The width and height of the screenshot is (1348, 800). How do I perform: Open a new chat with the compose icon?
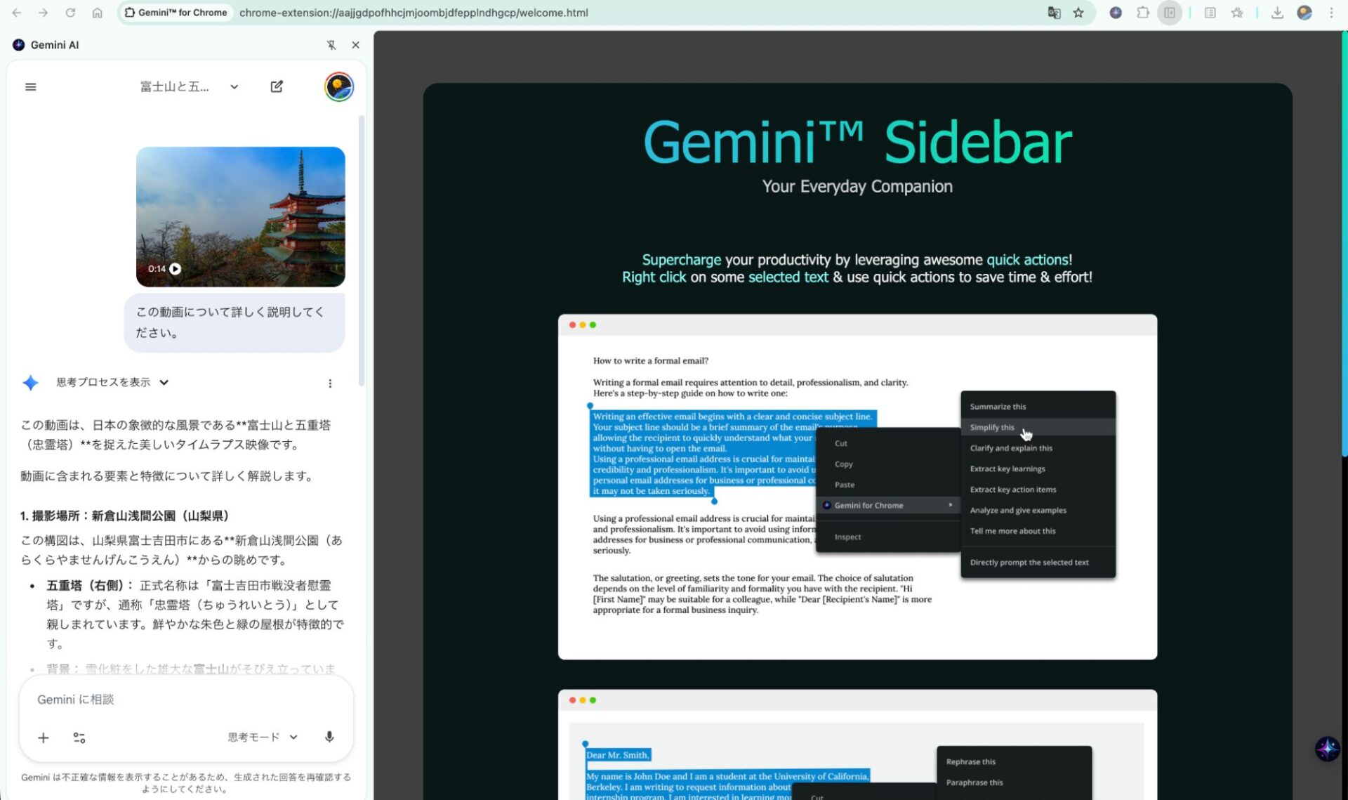pyautogui.click(x=277, y=86)
